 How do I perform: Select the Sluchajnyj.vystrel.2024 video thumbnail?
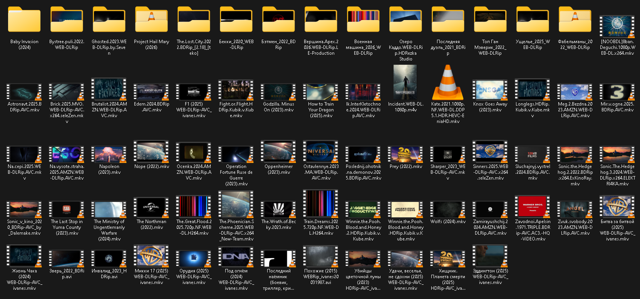pos(533,155)
